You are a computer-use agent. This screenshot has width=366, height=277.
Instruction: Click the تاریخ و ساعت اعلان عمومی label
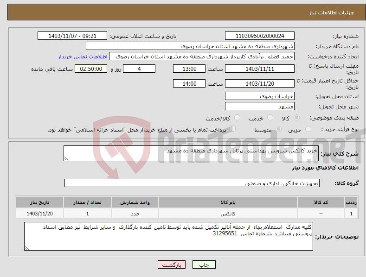coord(143,37)
